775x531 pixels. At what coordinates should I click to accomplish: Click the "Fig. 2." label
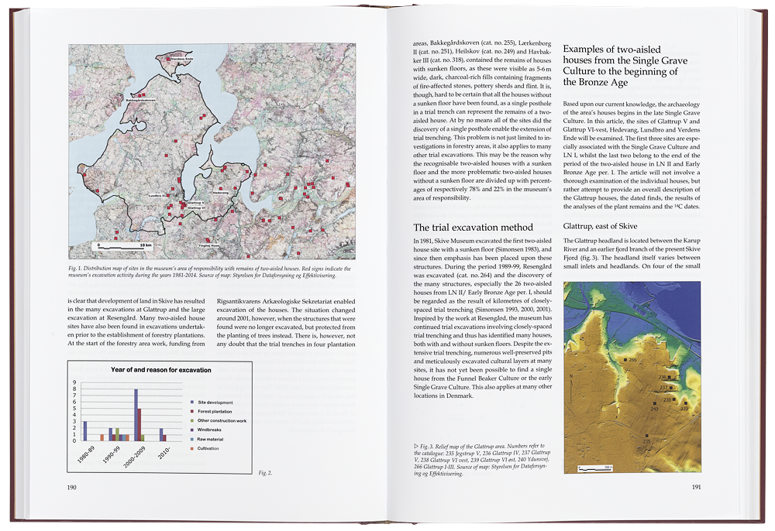point(265,473)
